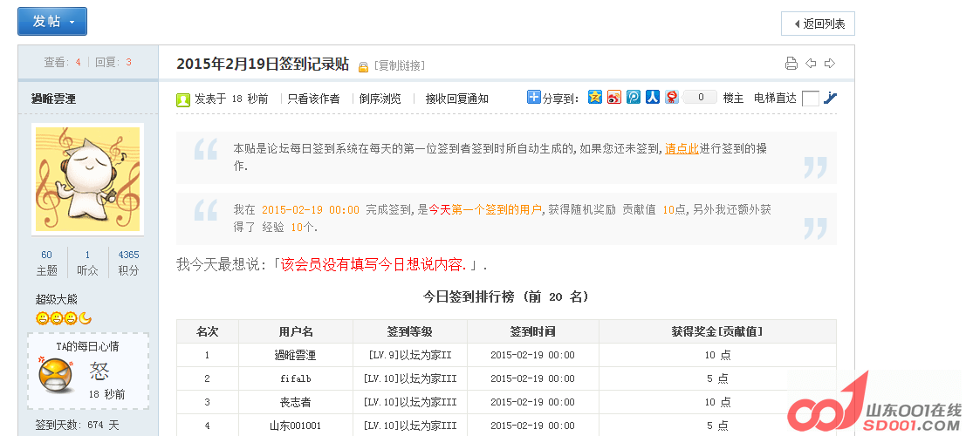Screen dimensions: 966x436
Task: Select 只看该作者 to filter by author
Action: coord(313,99)
